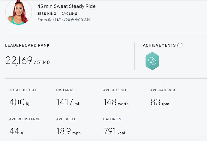The height and width of the screenshot is (141, 207).
Task: Click the Cycling category label
Action: click(69, 13)
